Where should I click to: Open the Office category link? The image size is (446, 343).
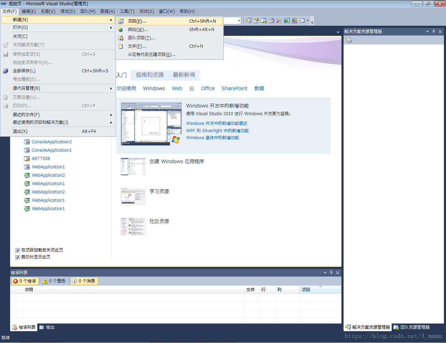(208, 88)
